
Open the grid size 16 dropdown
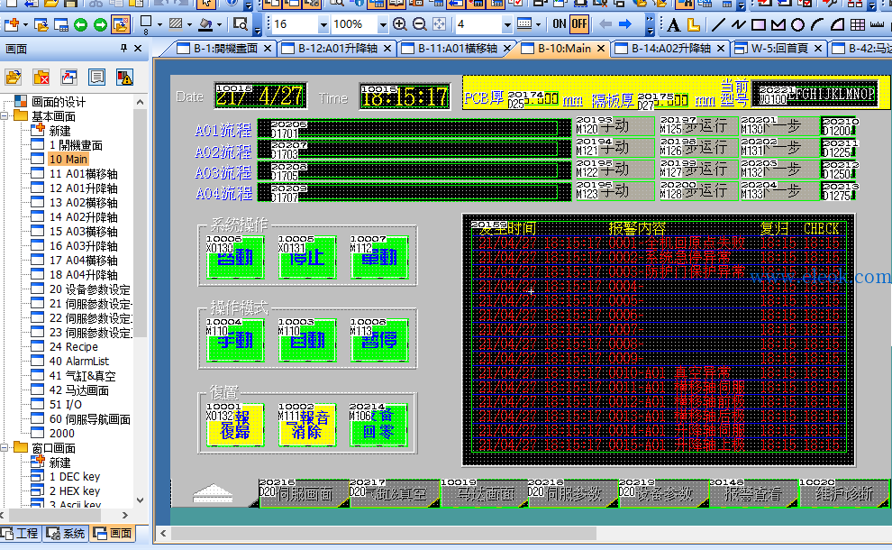coord(323,24)
